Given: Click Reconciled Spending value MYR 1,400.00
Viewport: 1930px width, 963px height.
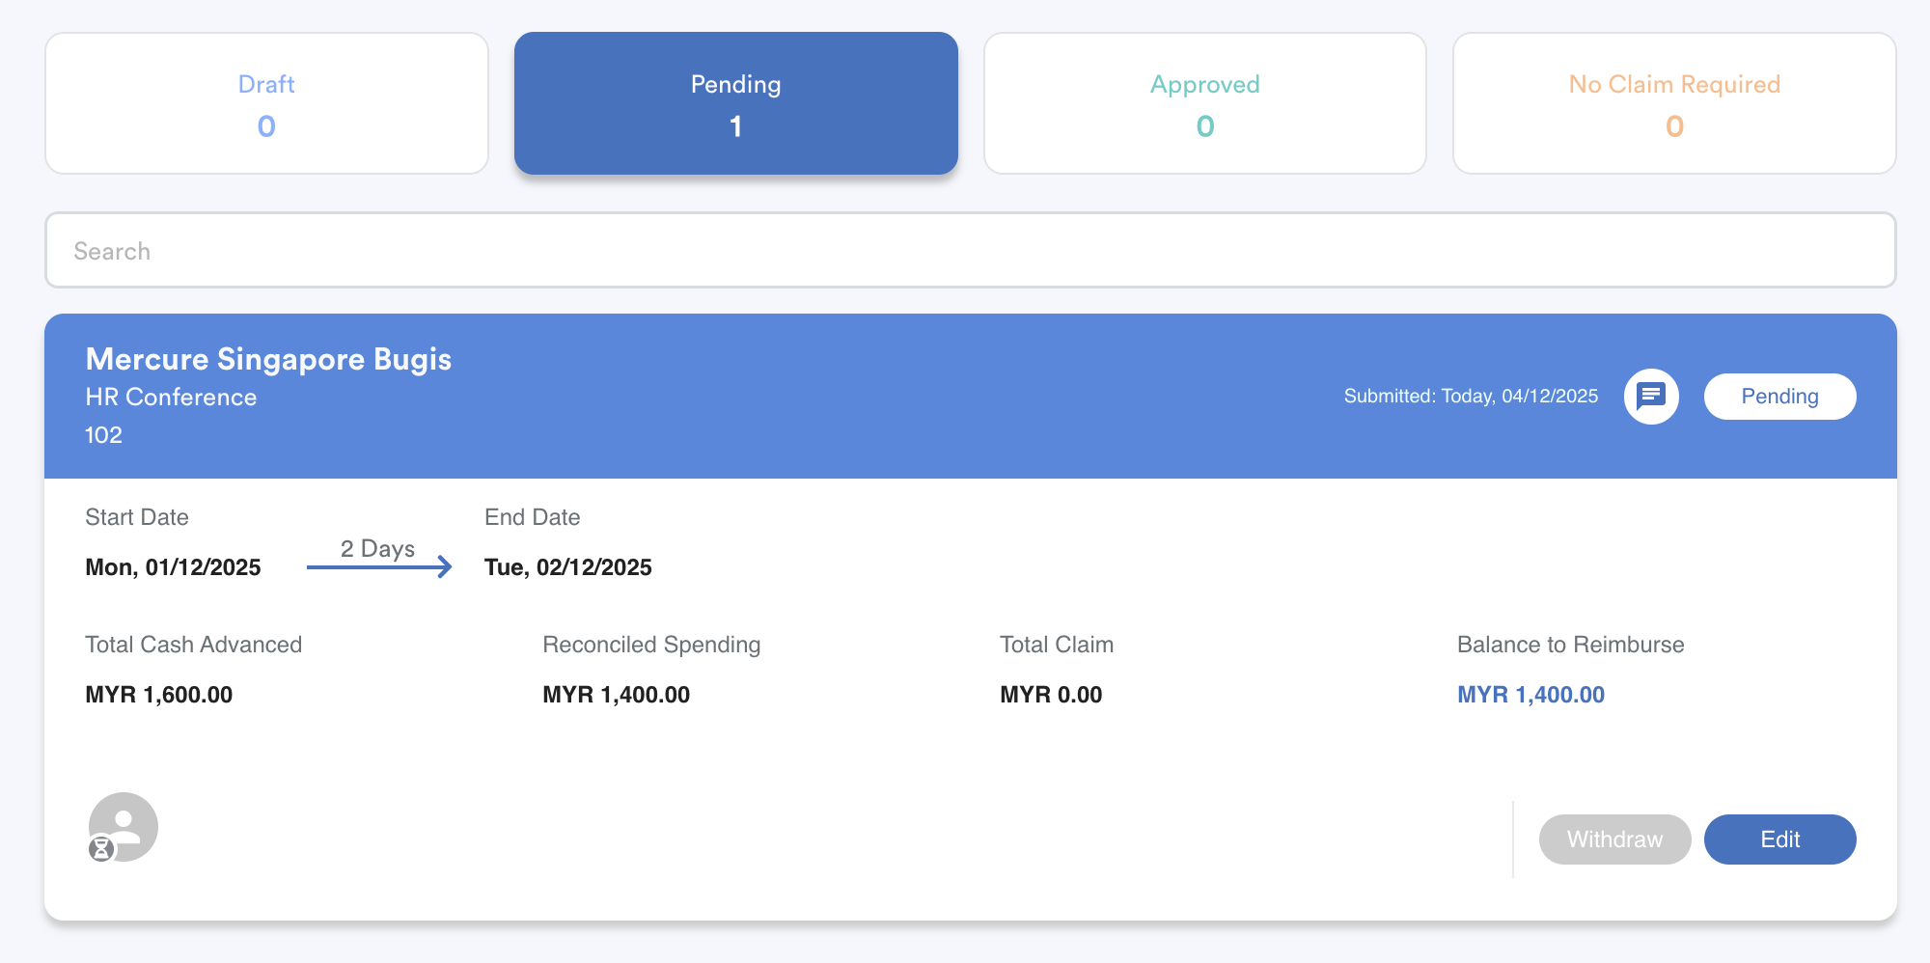Looking at the screenshot, I should (616, 695).
